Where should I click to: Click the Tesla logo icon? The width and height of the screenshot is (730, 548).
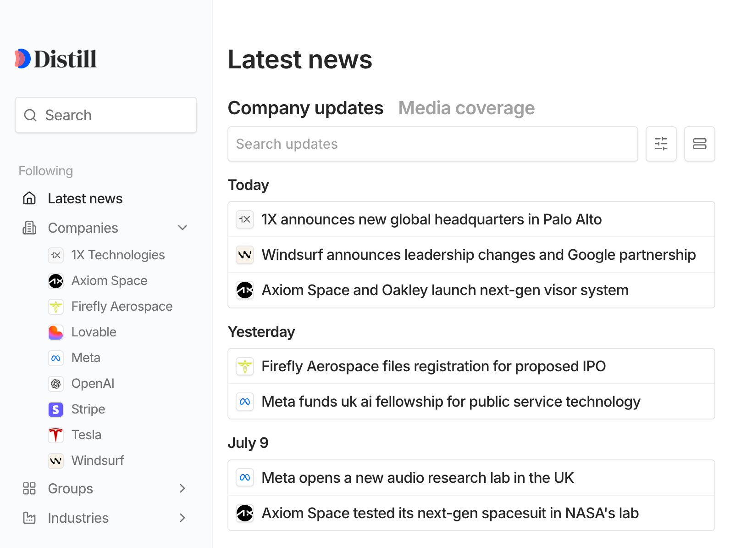pyautogui.click(x=56, y=435)
